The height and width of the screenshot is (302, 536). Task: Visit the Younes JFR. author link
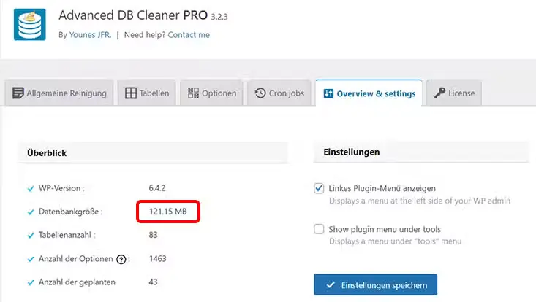click(x=89, y=34)
